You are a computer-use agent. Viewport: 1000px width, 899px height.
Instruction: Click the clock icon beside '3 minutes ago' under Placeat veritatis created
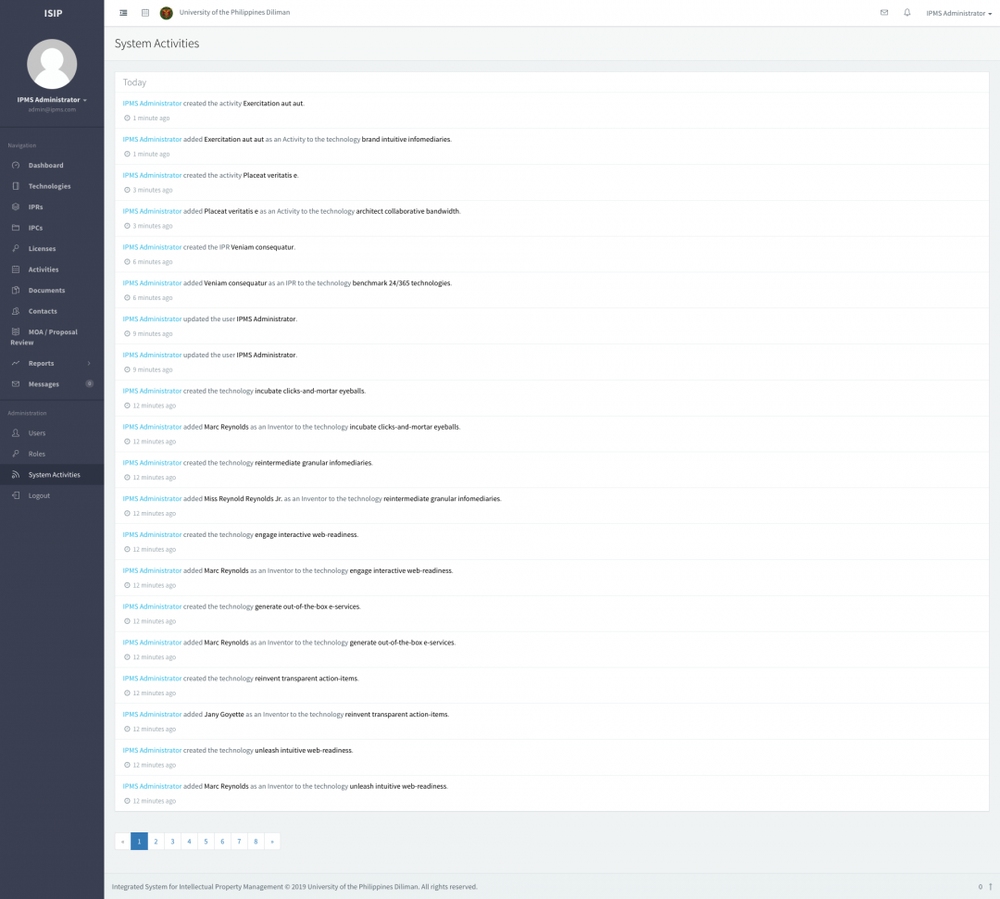point(127,190)
